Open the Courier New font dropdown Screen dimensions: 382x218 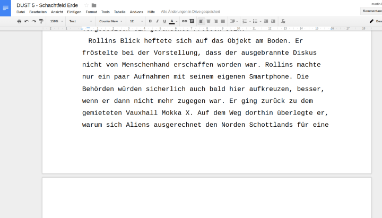click(x=110, y=21)
